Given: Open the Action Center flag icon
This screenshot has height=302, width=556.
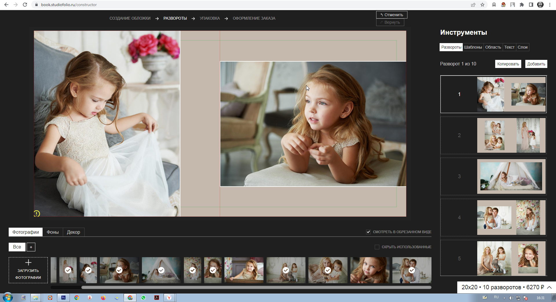Looking at the screenshot, I should [x=526, y=298].
